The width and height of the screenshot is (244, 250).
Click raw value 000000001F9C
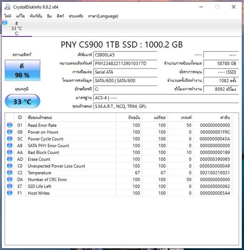pyautogui.click(x=215, y=132)
